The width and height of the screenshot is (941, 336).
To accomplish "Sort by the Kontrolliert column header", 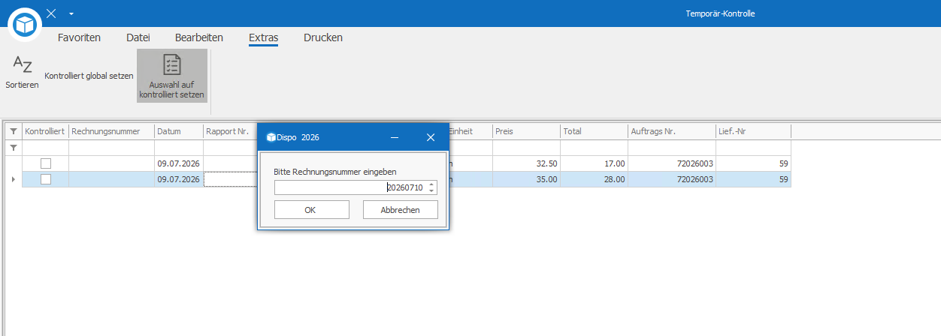I will coord(45,131).
